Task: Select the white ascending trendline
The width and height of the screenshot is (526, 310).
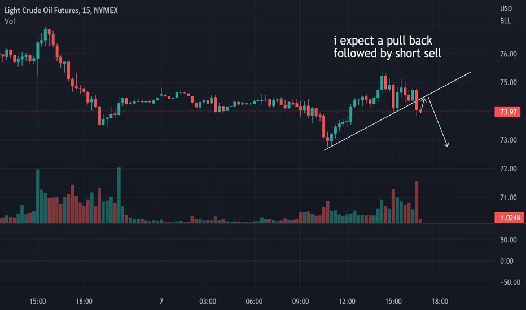Action: pyautogui.click(x=397, y=111)
